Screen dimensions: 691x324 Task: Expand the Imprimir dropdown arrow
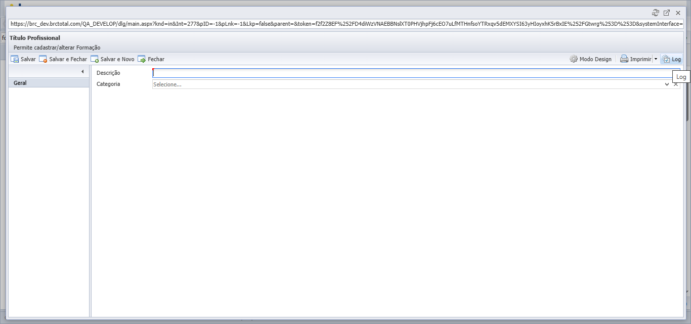tap(656, 59)
